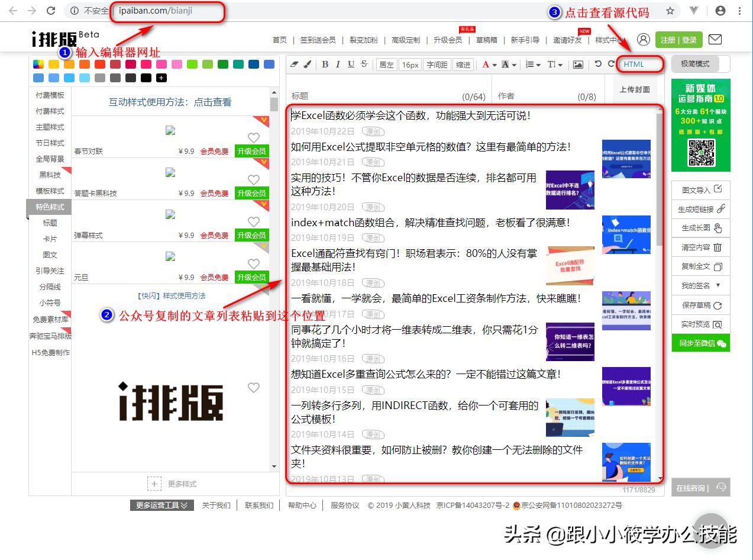Toggle bold formatting in the editor toolbar
Screen dimensions: 753x560
[324, 64]
